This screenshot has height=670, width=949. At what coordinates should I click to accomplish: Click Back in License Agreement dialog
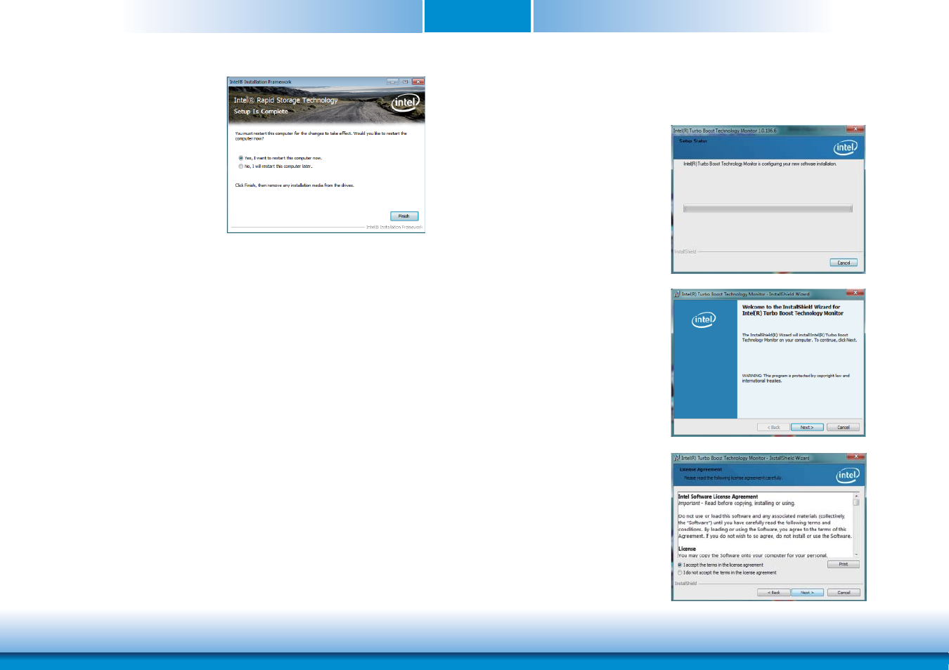pyautogui.click(x=773, y=592)
